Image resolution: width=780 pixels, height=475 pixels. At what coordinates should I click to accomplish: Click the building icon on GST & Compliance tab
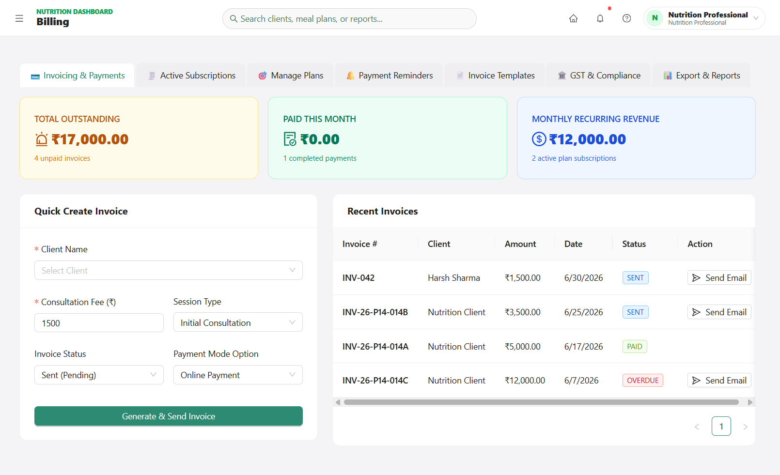(x=562, y=76)
